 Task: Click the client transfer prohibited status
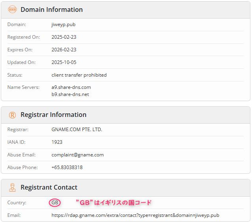(79, 75)
